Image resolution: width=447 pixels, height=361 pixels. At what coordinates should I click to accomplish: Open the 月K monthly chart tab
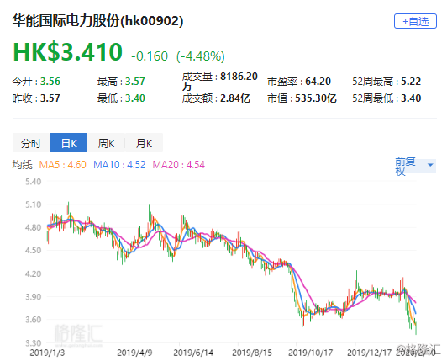tap(144, 143)
